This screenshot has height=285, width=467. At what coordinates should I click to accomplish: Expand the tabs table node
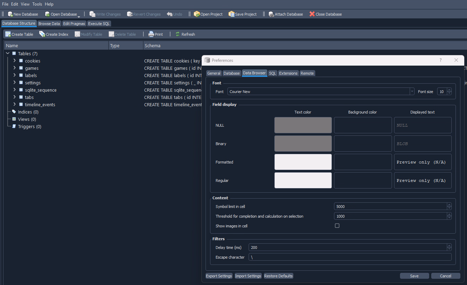pyautogui.click(x=15, y=97)
